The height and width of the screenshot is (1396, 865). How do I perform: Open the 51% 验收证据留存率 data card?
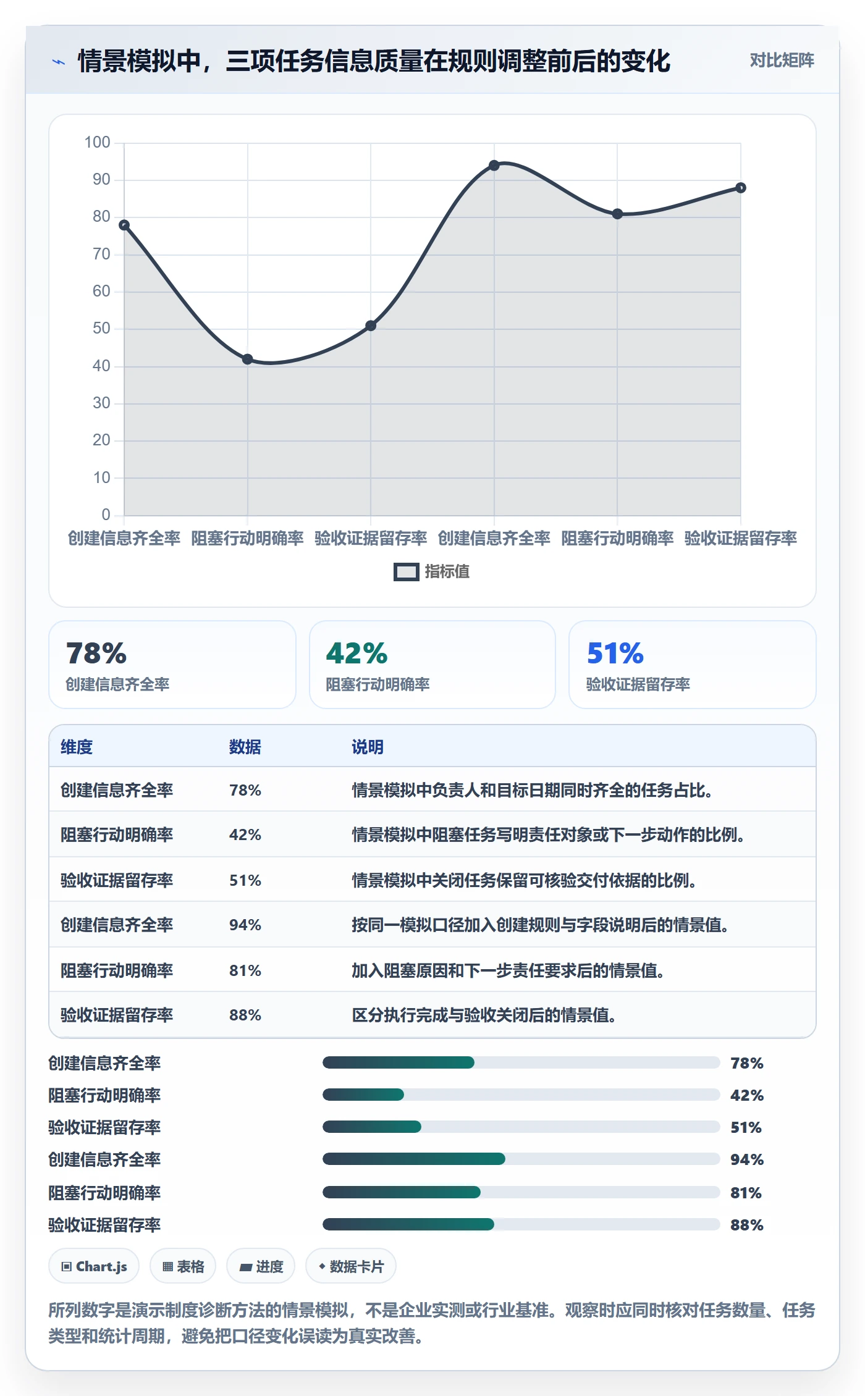692,665
